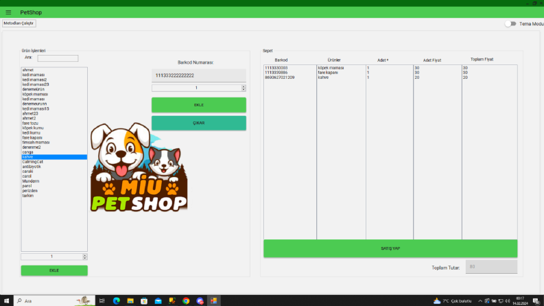The height and width of the screenshot is (306, 544).
Task: Select 'fare kapanı' in the left product list
Action: click(54, 138)
